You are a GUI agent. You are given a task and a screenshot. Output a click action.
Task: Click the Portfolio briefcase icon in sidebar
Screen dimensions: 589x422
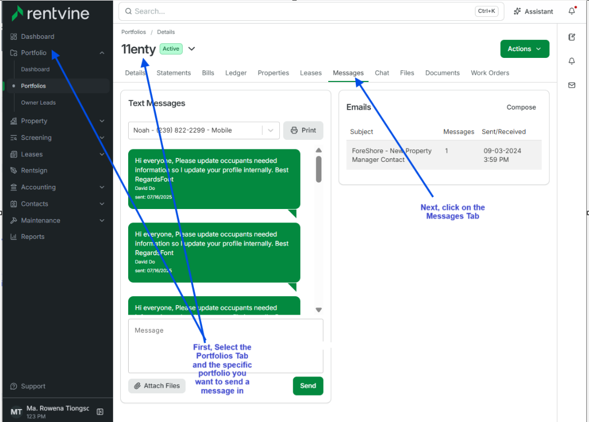[14, 53]
